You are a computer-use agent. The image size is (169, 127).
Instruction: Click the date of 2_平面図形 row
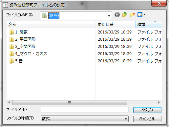coord(115,39)
